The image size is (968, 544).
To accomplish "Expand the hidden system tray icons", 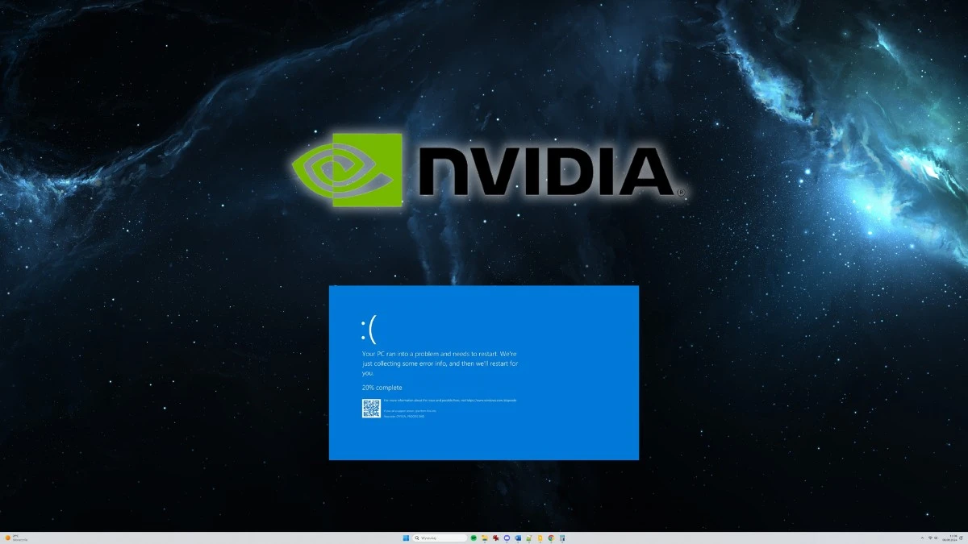I will click(x=922, y=538).
